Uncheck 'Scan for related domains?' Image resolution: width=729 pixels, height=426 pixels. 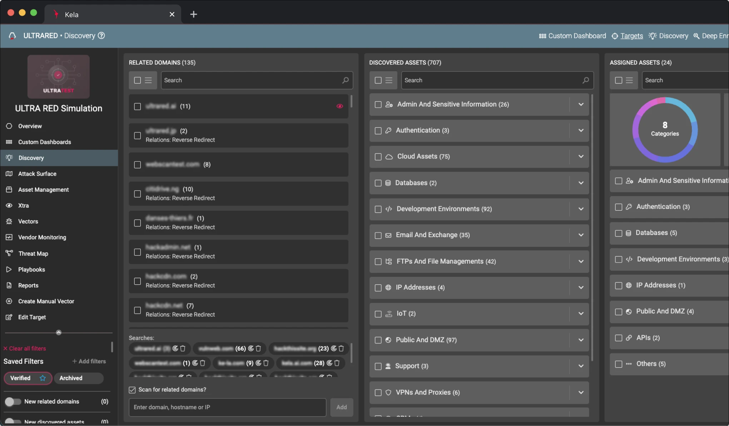point(132,390)
